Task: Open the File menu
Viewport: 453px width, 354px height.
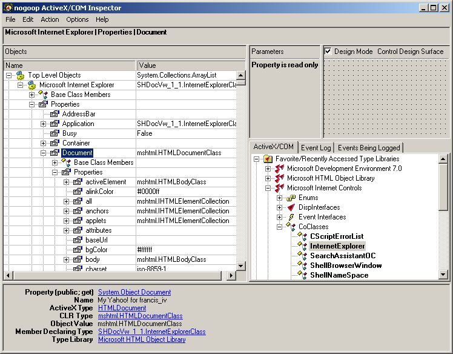Action: coord(10,19)
